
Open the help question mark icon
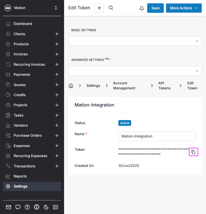(x=27, y=207)
